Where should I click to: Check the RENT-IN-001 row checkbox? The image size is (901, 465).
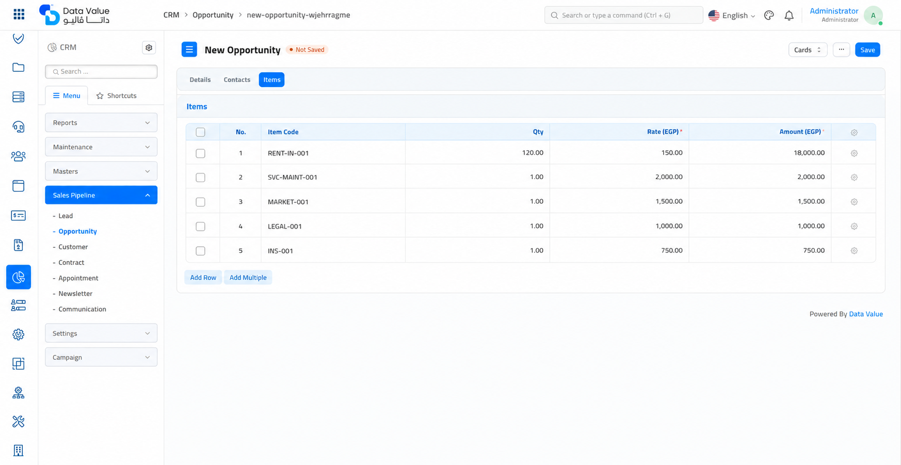(201, 153)
